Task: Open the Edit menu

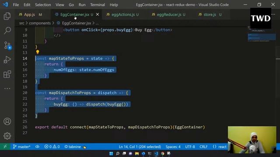Action: coord(27,5)
